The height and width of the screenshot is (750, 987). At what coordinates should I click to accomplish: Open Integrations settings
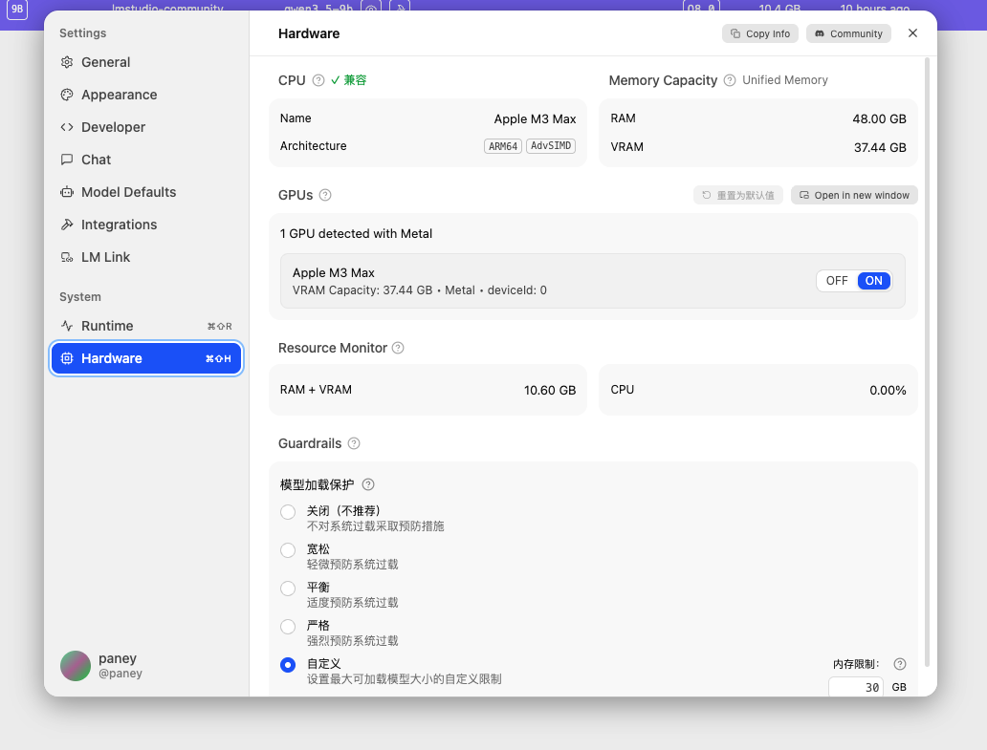146,225
